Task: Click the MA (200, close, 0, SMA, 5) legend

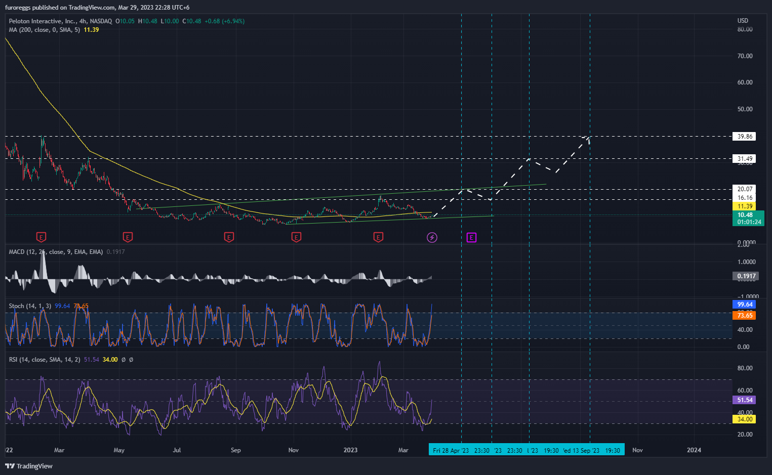Action: coord(45,30)
